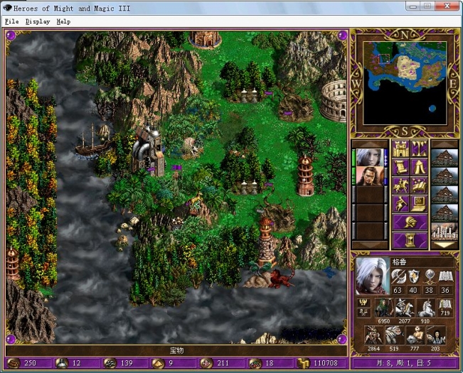The image size is (463, 373).
Task: Open the Display menu
Action: tap(38, 21)
